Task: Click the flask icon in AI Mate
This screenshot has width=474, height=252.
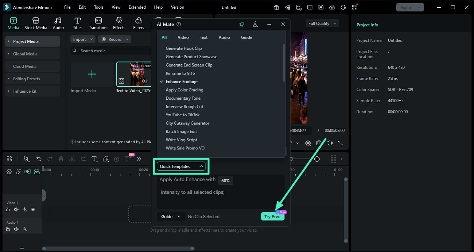Action: coord(255,24)
